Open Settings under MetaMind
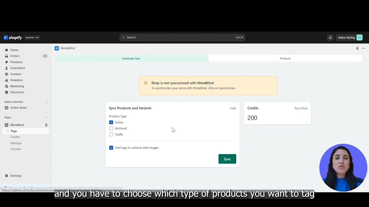This screenshot has height=207, width=369. coord(16,143)
